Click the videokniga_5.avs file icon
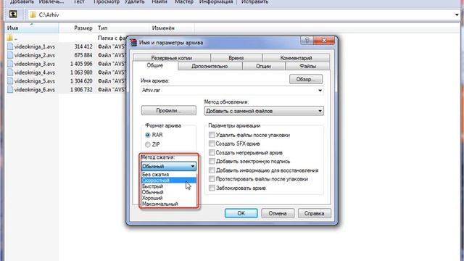The height and width of the screenshot is (261, 464). [x=10, y=80]
